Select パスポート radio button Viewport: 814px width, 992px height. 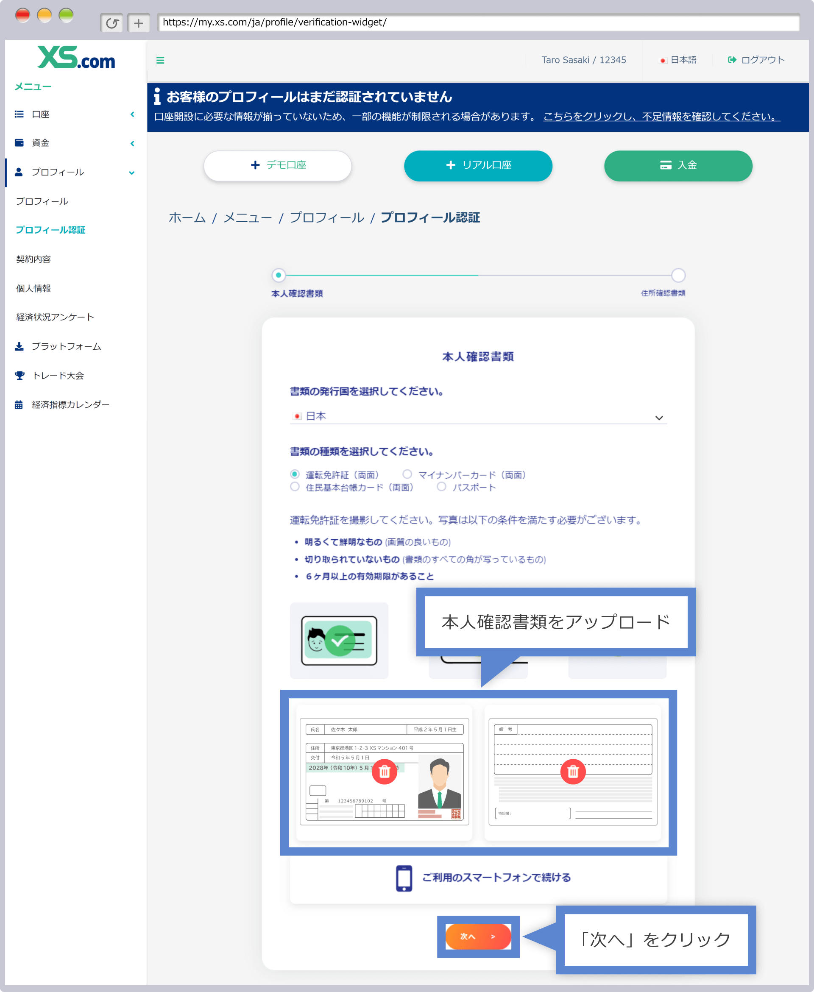tap(441, 487)
